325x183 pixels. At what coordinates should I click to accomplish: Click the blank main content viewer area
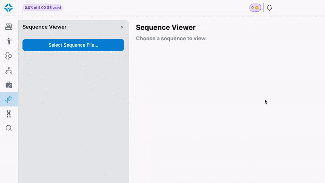(227, 122)
